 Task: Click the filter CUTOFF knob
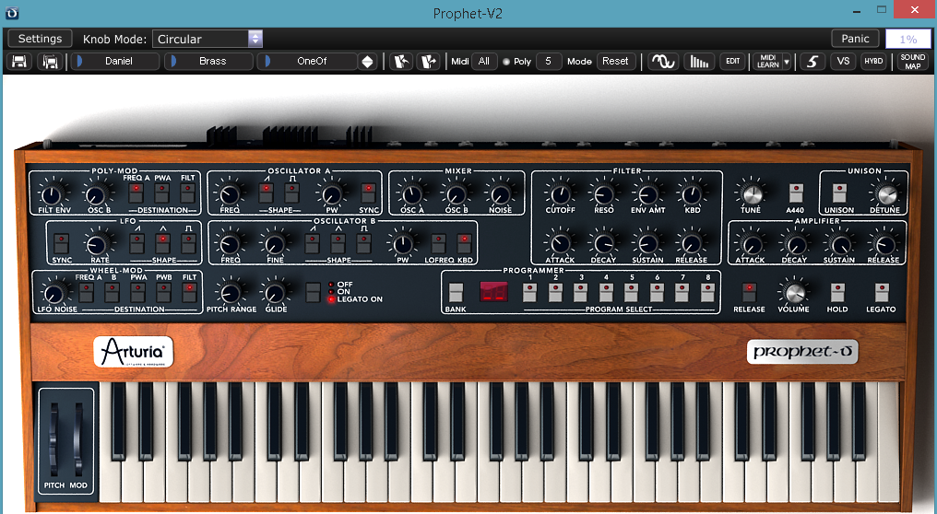pos(560,194)
